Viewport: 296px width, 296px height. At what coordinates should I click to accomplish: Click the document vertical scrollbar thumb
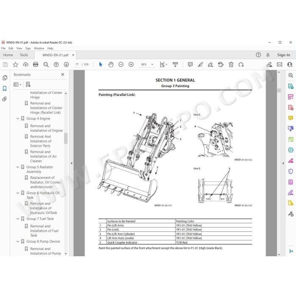coord(279,90)
